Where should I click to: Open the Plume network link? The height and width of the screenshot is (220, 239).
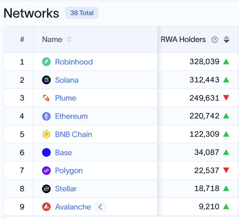coord(65,98)
